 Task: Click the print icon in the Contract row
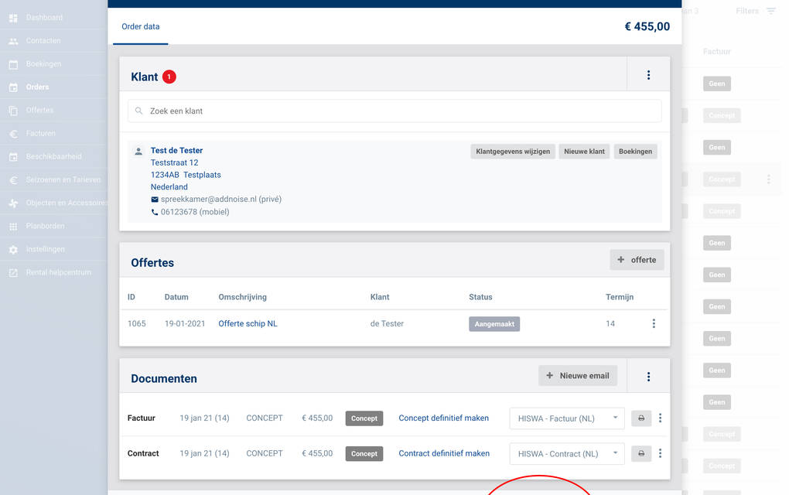(x=640, y=454)
